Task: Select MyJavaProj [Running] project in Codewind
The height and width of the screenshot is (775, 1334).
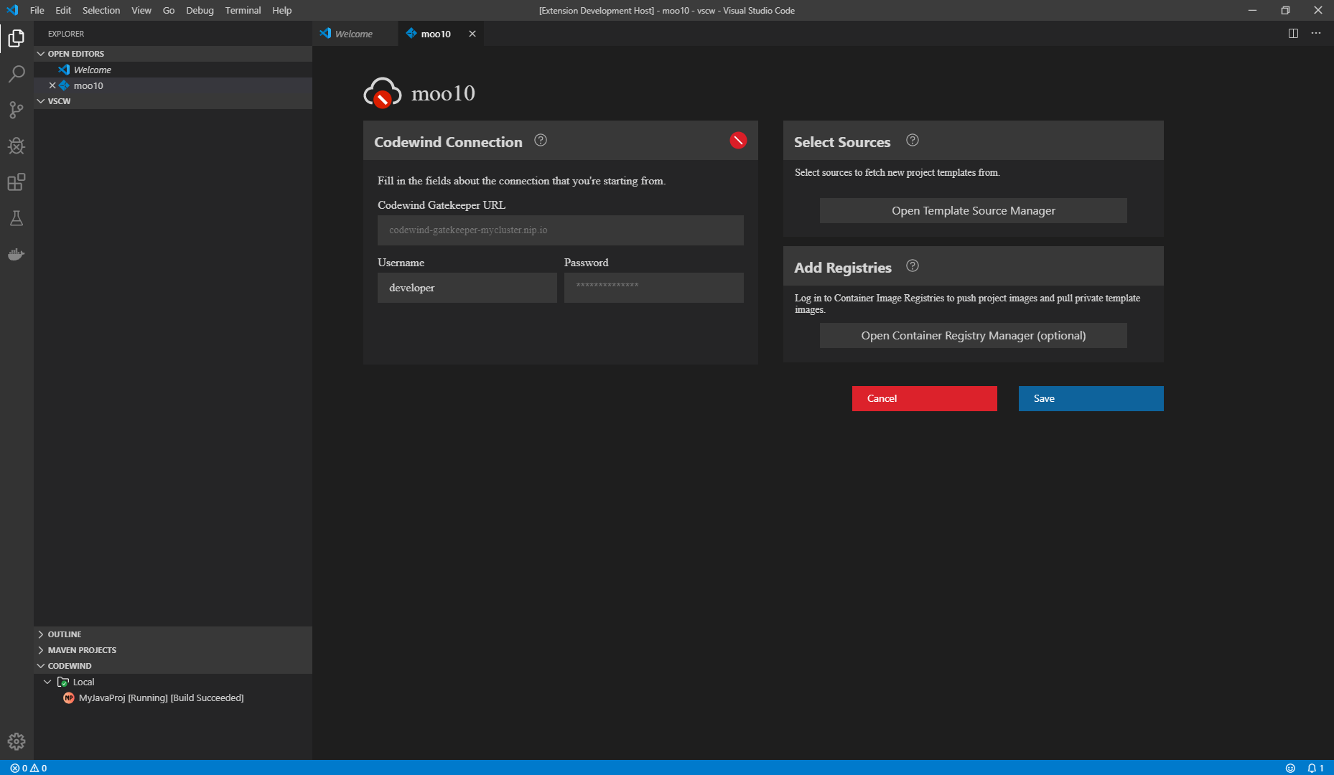Action: (x=173, y=697)
